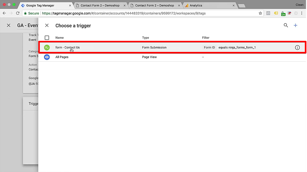Click the code brackets extension icon
This screenshot has width=307, height=172.
point(268,13)
